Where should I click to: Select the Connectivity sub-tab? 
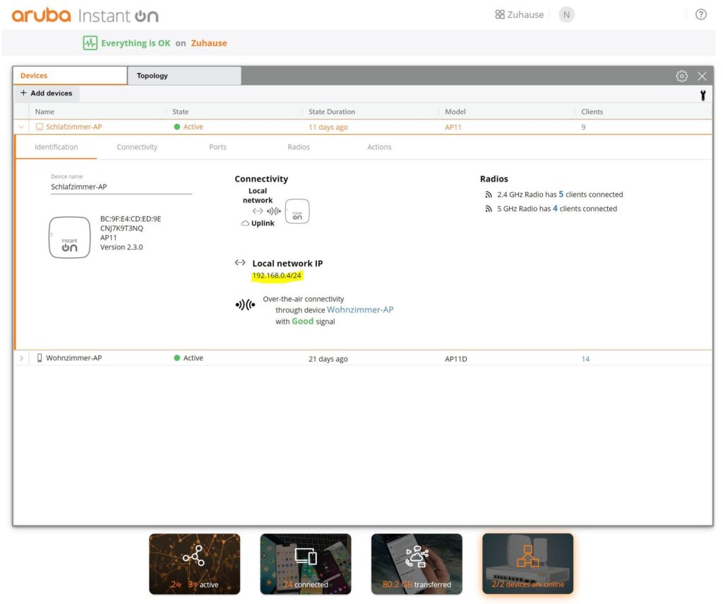point(137,147)
